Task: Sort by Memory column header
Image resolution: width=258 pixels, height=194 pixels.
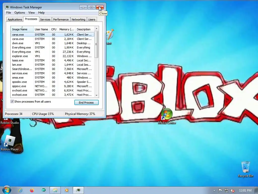Action: coord(67,29)
